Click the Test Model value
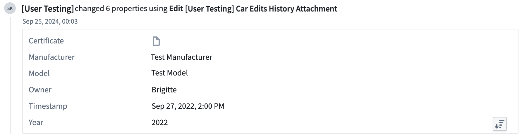Screen dimensions: 522x137 pyautogui.click(x=170, y=73)
